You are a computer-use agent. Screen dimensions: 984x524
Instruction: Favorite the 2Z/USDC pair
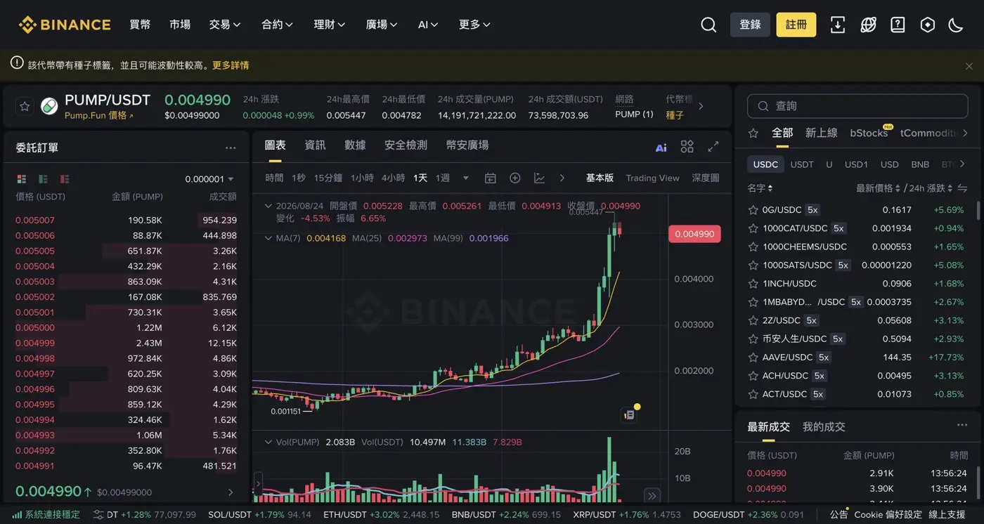click(753, 320)
